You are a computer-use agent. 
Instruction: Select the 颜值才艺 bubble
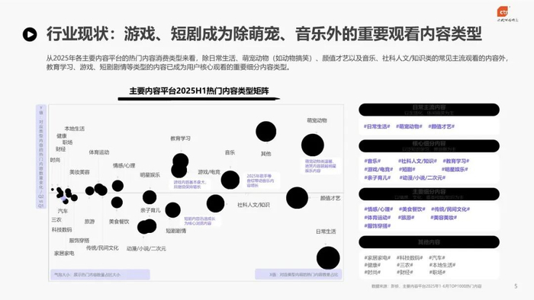click(297, 198)
